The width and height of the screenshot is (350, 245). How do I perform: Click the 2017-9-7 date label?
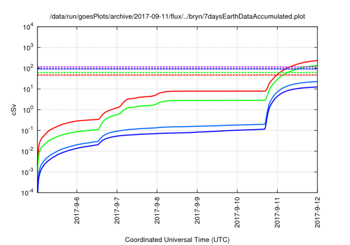117,210
